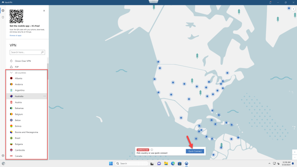Click the info icon beside UNPROTECTED

(152, 150)
